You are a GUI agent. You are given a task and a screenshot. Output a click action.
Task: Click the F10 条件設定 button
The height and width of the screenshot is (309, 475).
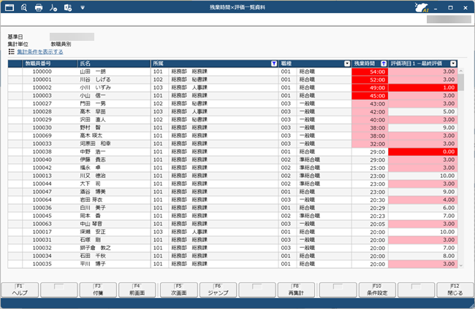point(377,290)
